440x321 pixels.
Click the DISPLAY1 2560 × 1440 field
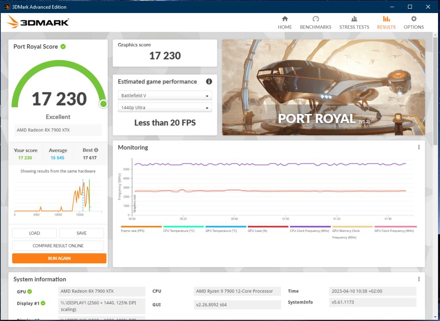(102, 306)
